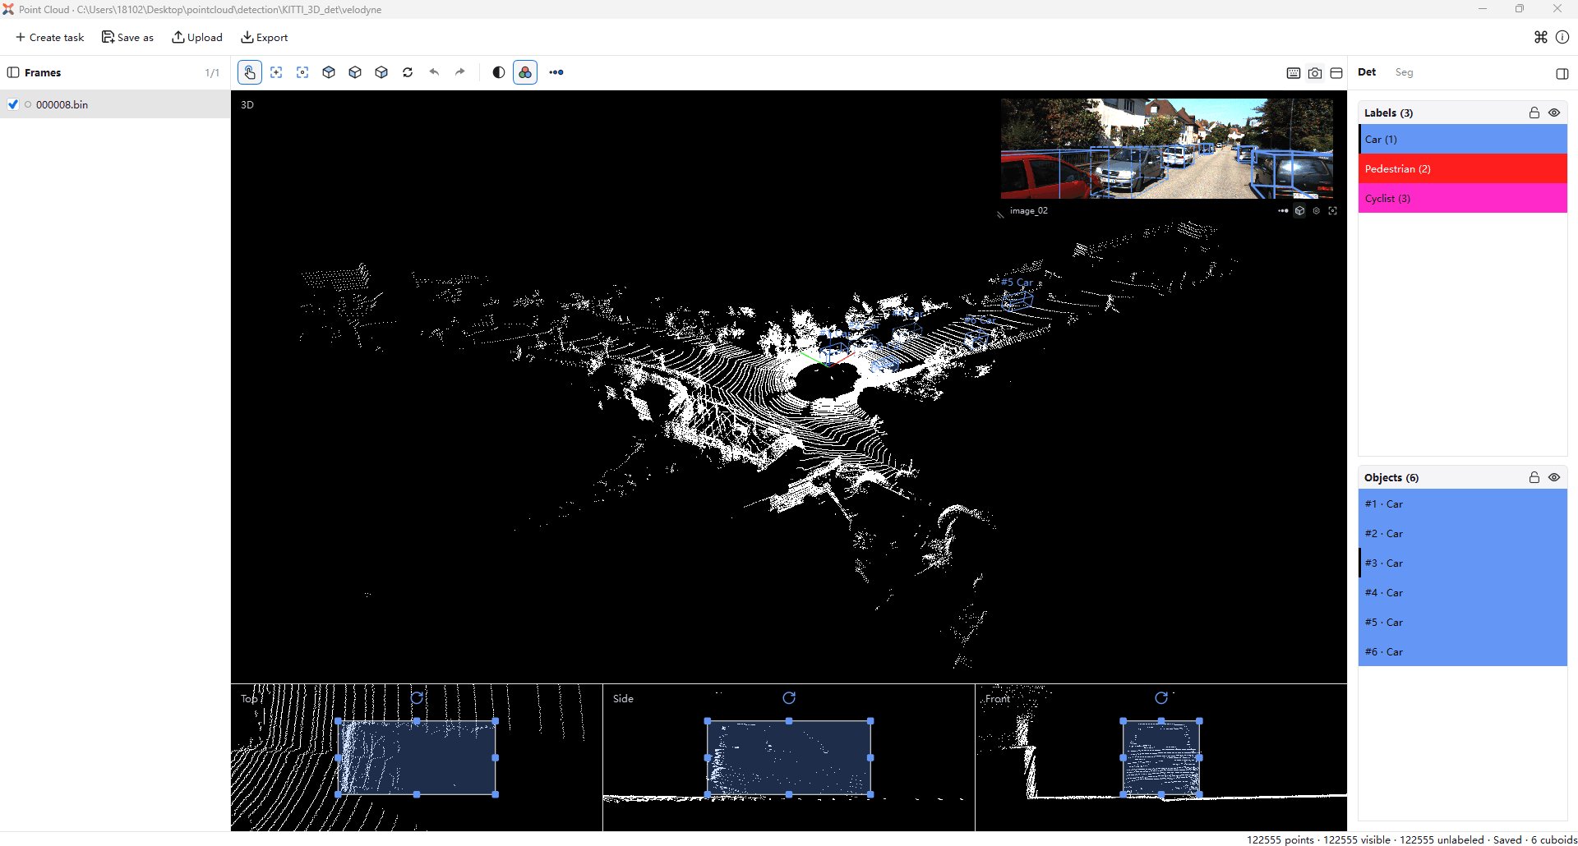This screenshot has width=1578, height=846.
Task: Select object #5 Car in list
Action: [x=1463, y=622]
